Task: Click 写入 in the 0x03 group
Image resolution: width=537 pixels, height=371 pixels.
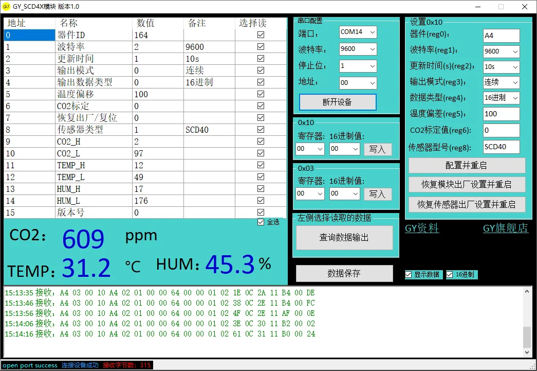Action: click(377, 194)
